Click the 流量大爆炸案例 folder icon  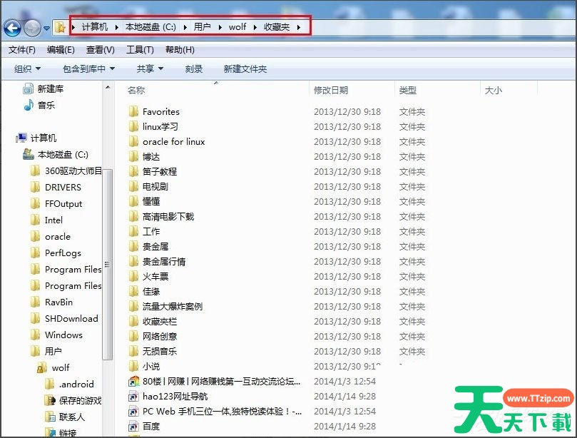pos(133,306)
